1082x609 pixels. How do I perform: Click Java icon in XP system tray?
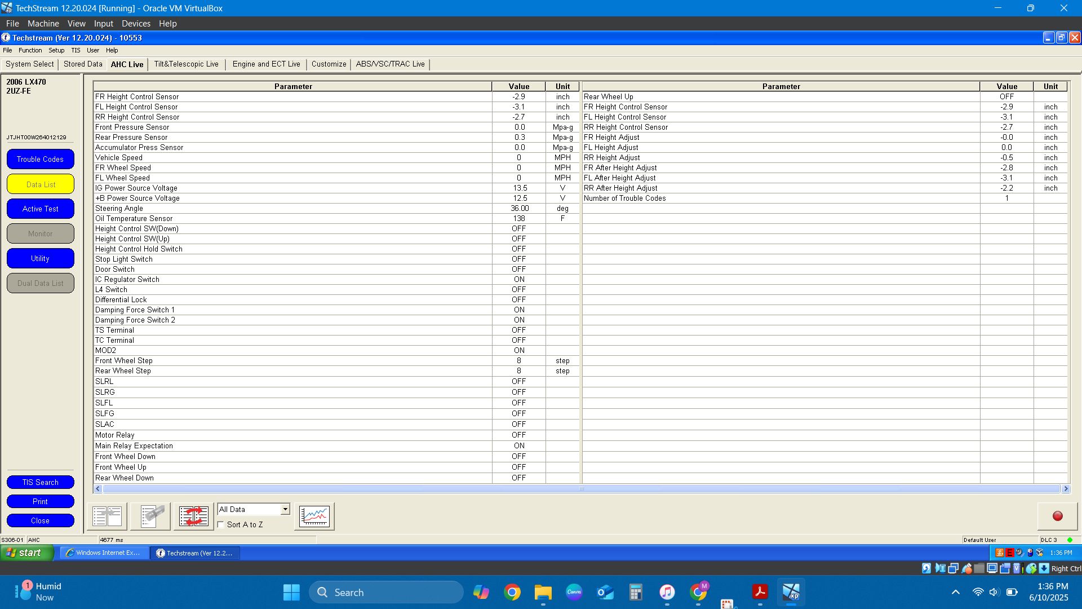point(1000,553)
